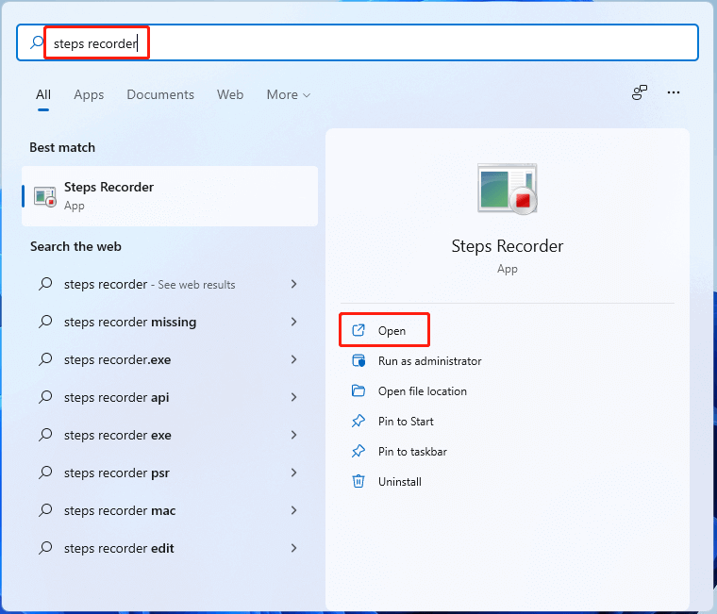Select the Steps Recorder best match result
Screen dimensions: 717x614
pos(170,195)
